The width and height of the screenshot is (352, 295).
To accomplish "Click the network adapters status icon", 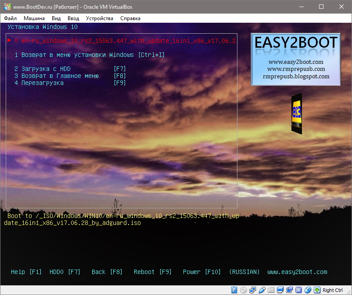I will pyautogui.click(x=253, y=290).
